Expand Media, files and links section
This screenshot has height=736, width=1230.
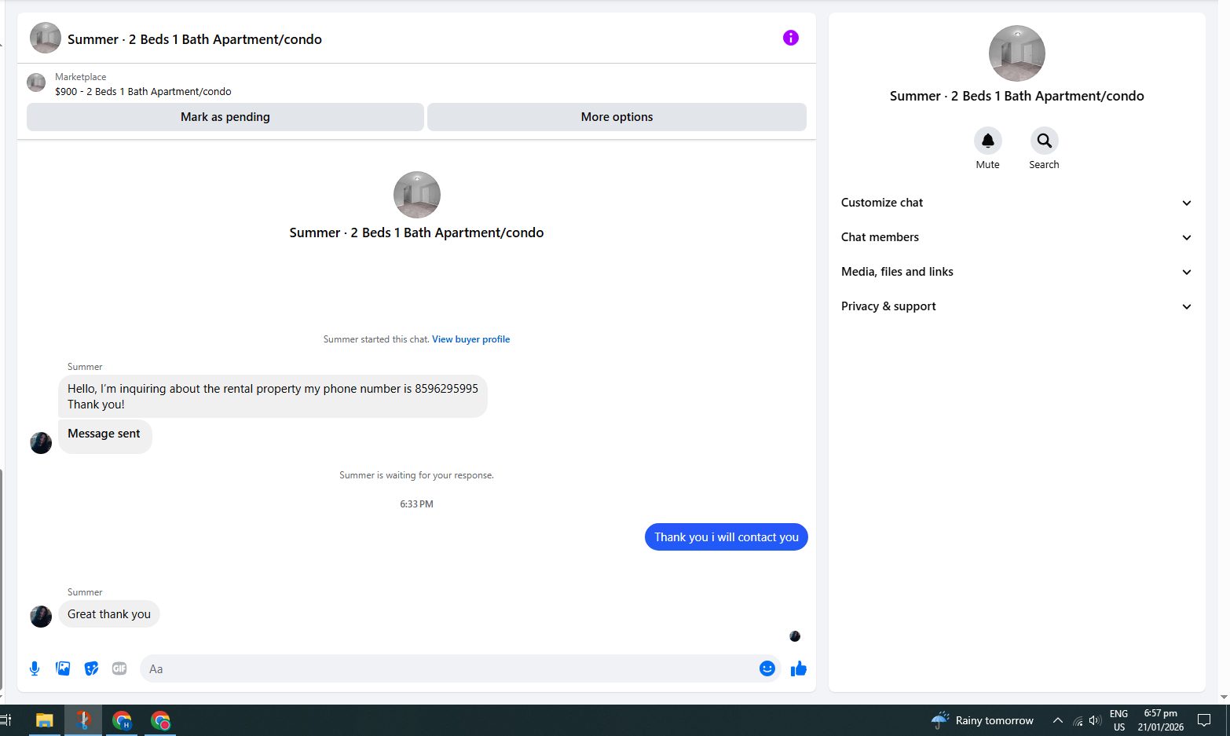(1016, 272)
